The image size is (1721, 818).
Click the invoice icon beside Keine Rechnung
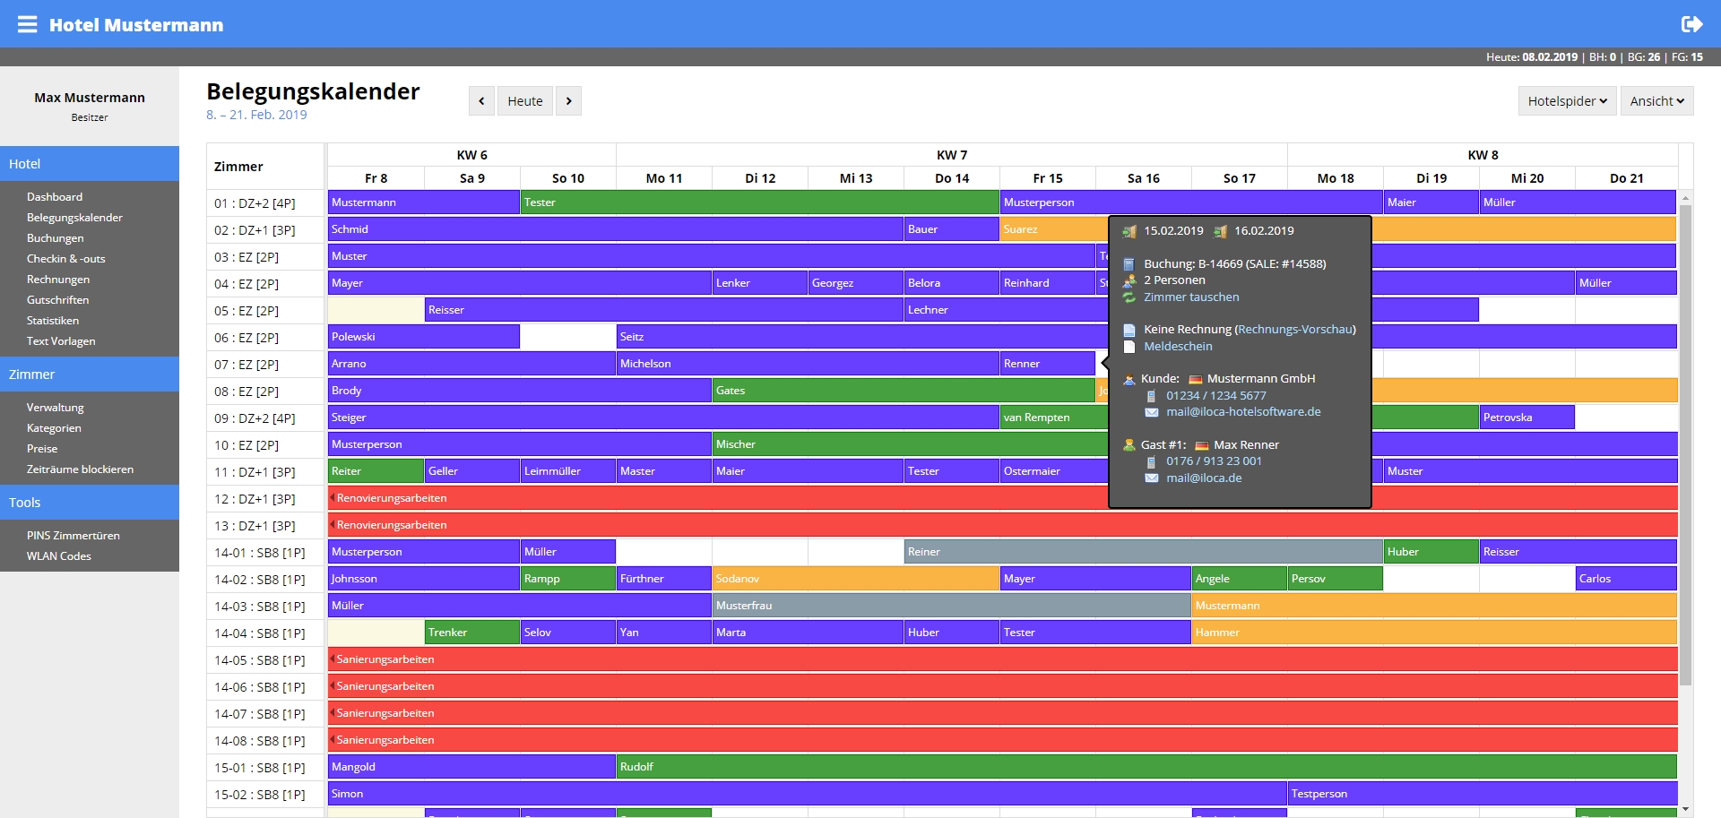(x=1129, y=330)
